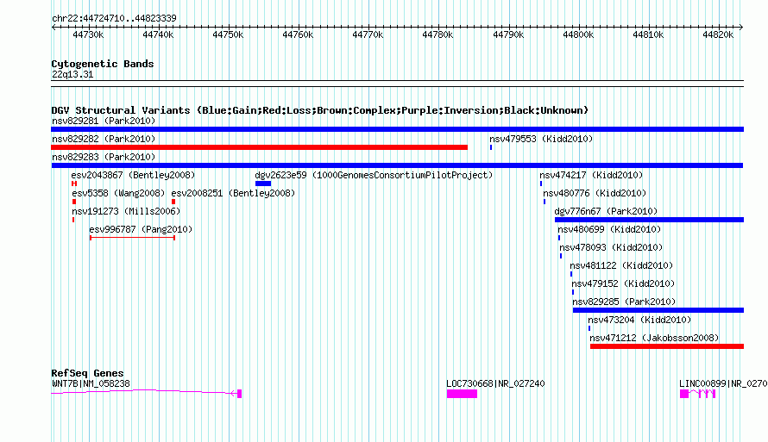The height and width of the screenshot is (442, 768).
Task: Select the blue nsv829285 variant bar
Action: [658, 310]
